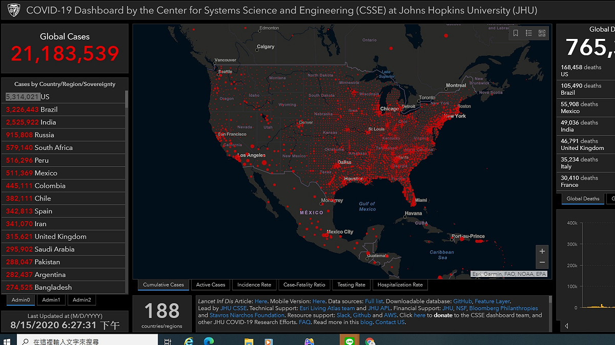Select the '3,226,443 Brazil' row

tap(63, 110)
